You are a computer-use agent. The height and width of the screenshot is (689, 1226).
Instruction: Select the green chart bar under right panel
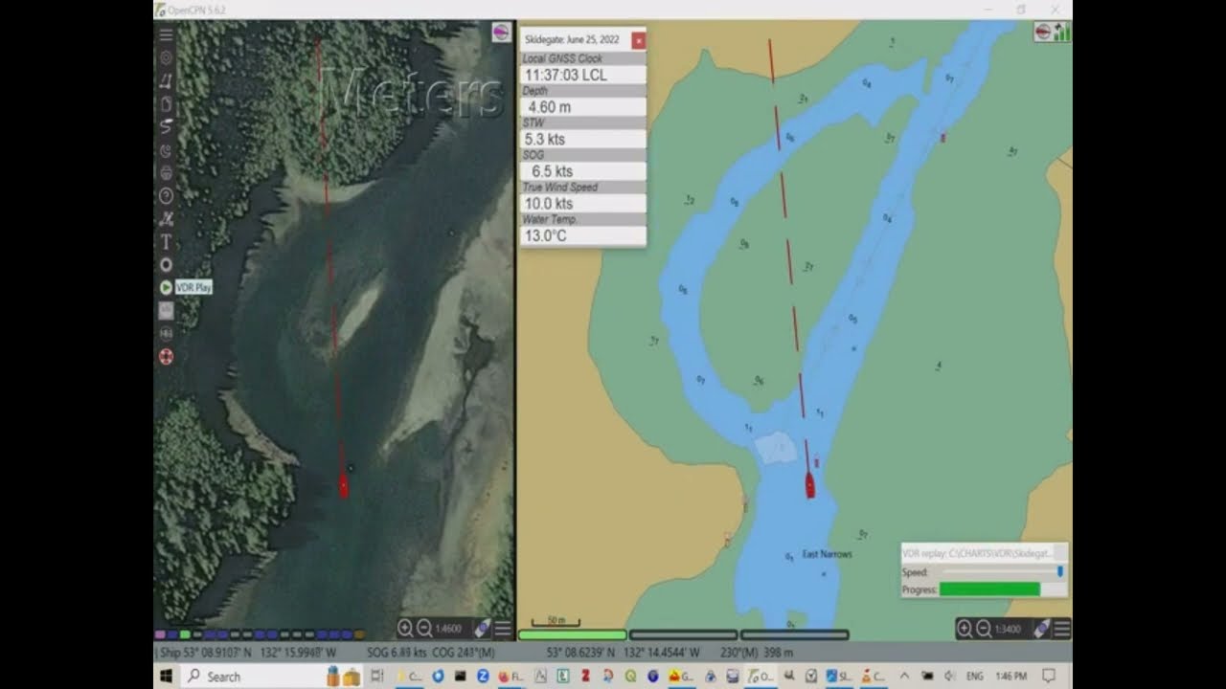point(573,634)
